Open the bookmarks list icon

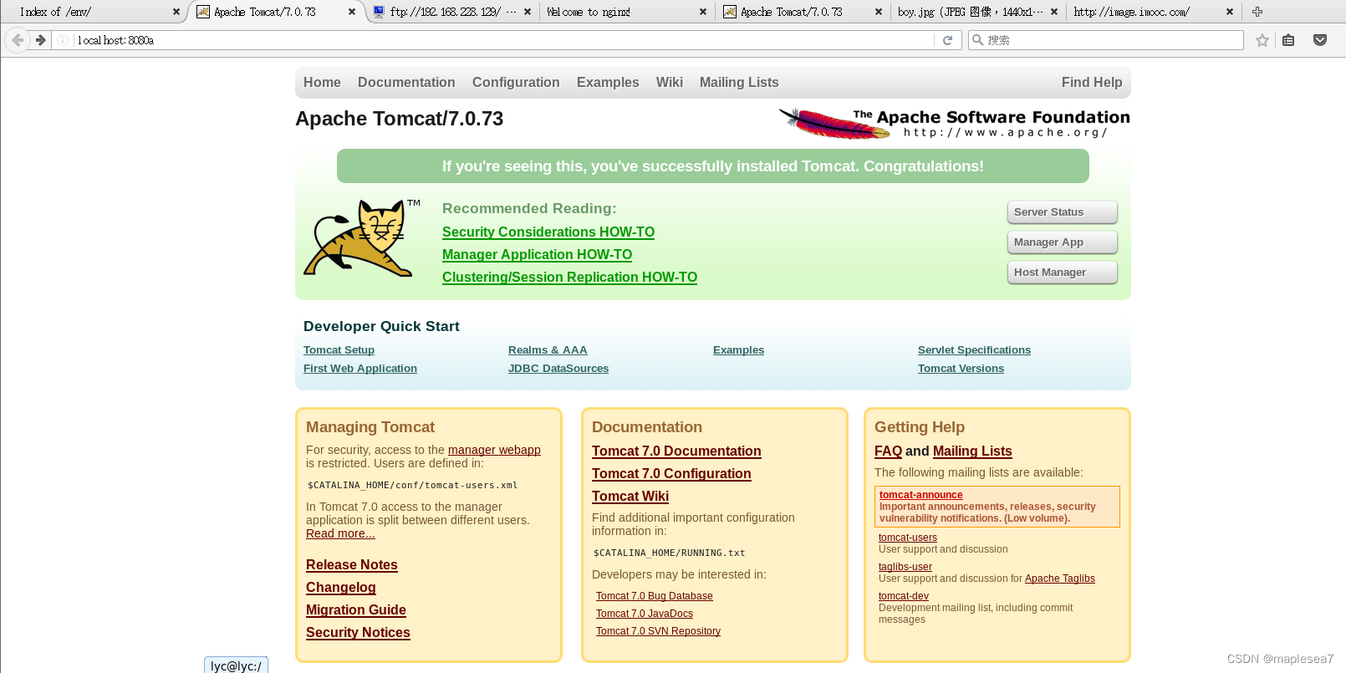(1288, 40)
